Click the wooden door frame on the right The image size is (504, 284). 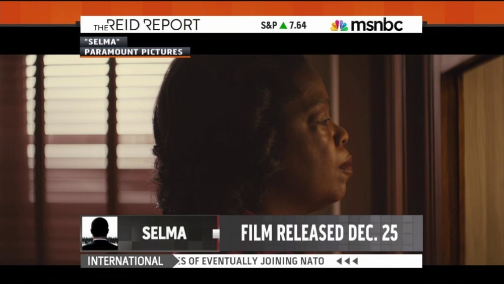[x=450, y=161]
